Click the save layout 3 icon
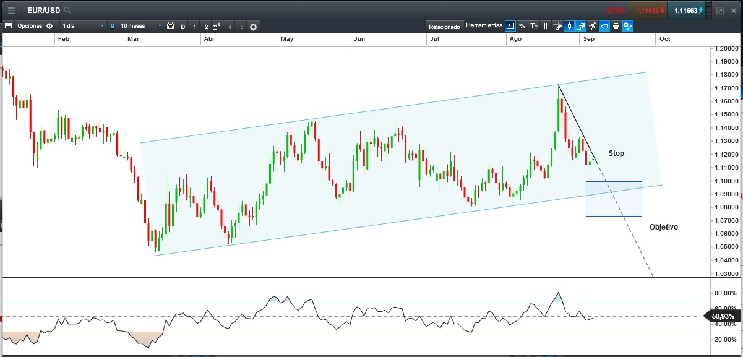Image resolution: width=743 pixels, height=357 pixels. [x=217, y=27]
